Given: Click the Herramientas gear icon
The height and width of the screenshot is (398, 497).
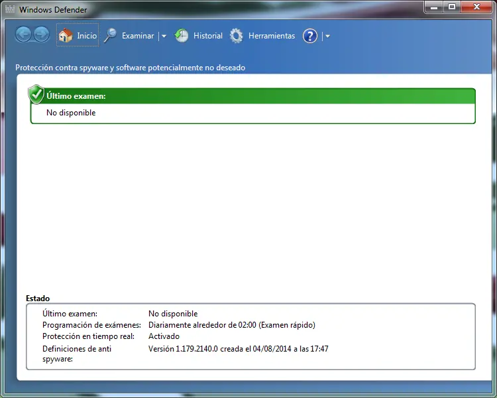Looking at the screenshot, I should [236, 36].
